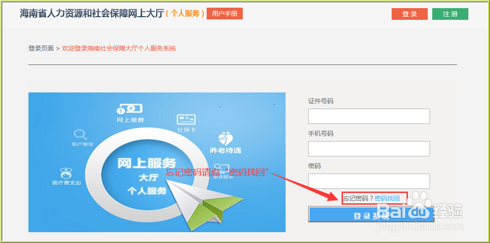Click the 忘记密码？ text
Viewport: 490px width, 243px height.
pos(358,198)
